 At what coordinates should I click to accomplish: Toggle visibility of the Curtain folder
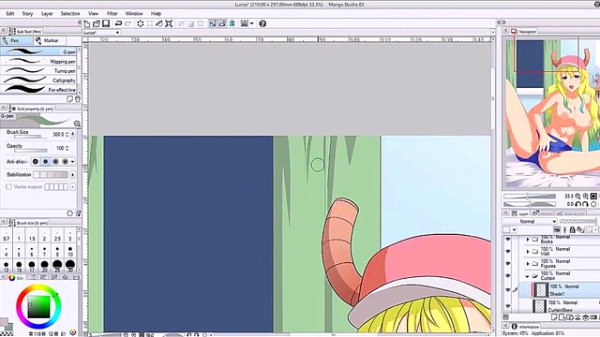508,276
